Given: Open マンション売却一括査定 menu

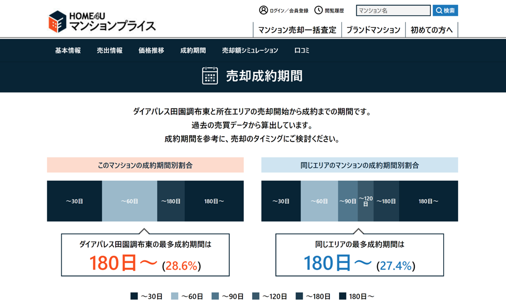Looking at the screenshot, I should pyautogui.click(x=297, y=30).
